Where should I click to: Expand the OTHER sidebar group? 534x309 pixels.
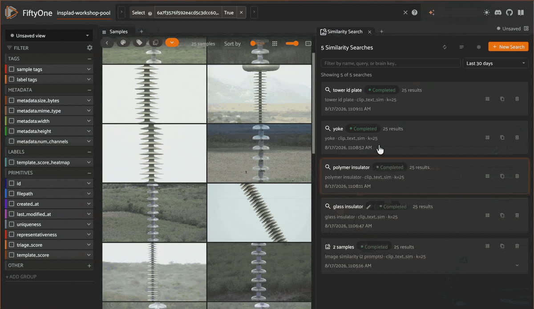[89, 266]
